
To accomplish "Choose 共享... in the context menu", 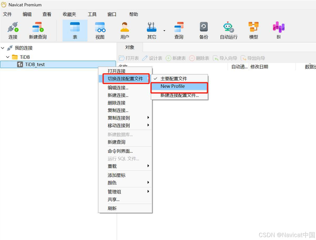I will (125, 199).
